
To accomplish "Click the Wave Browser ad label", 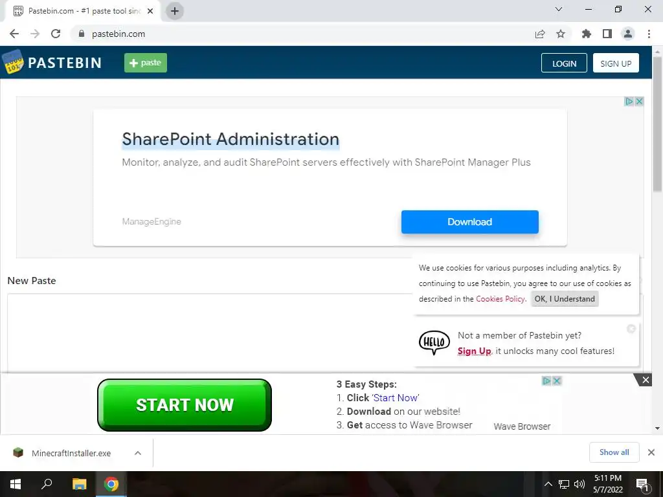I will pyautogui.click(x=522, y=426).
